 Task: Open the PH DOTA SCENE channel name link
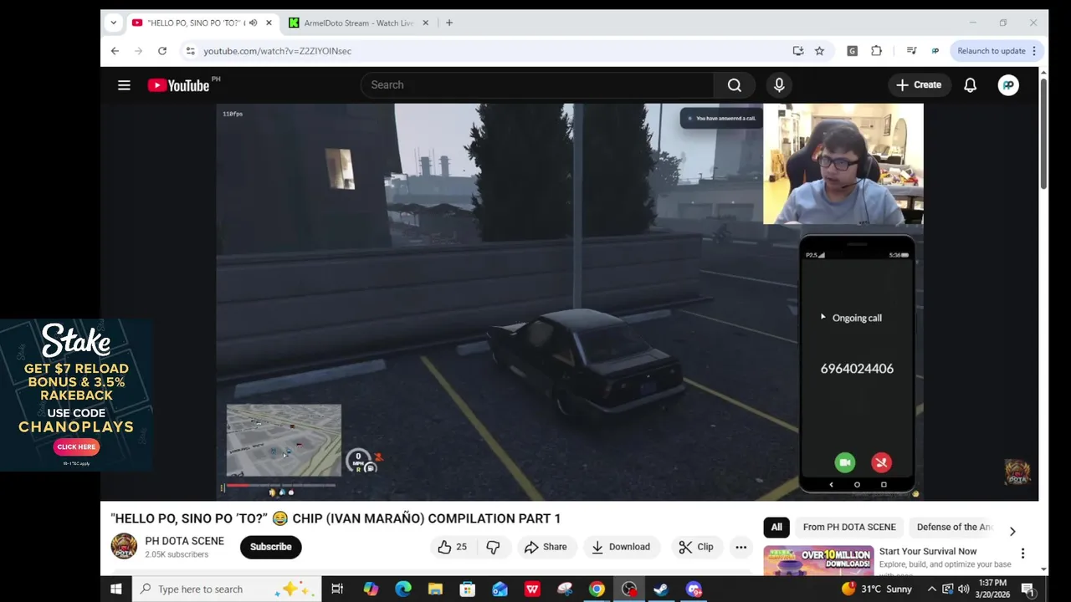click(x=184, y=541)
